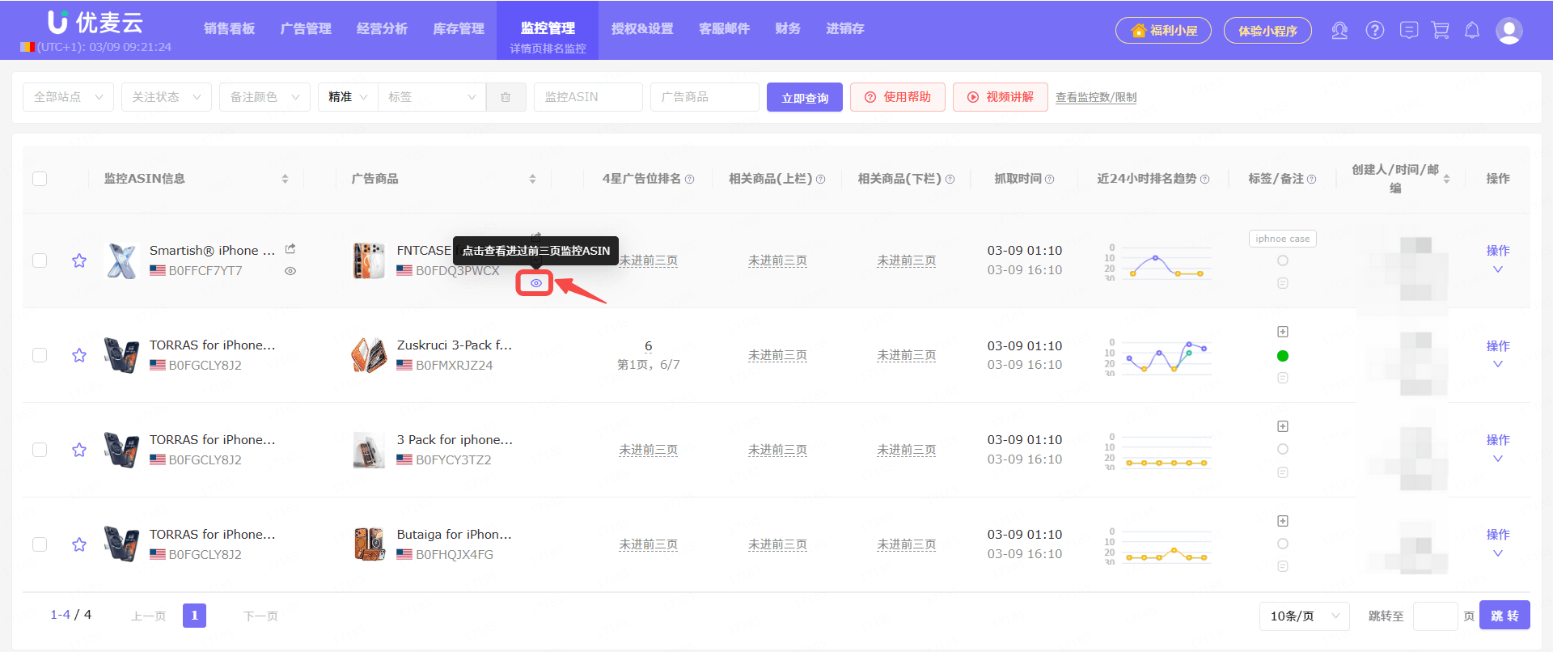The width and height of the screenshot is (1553, 652).
Task: Open the 备注颜色 dropdown
Action: coord(264,97)
